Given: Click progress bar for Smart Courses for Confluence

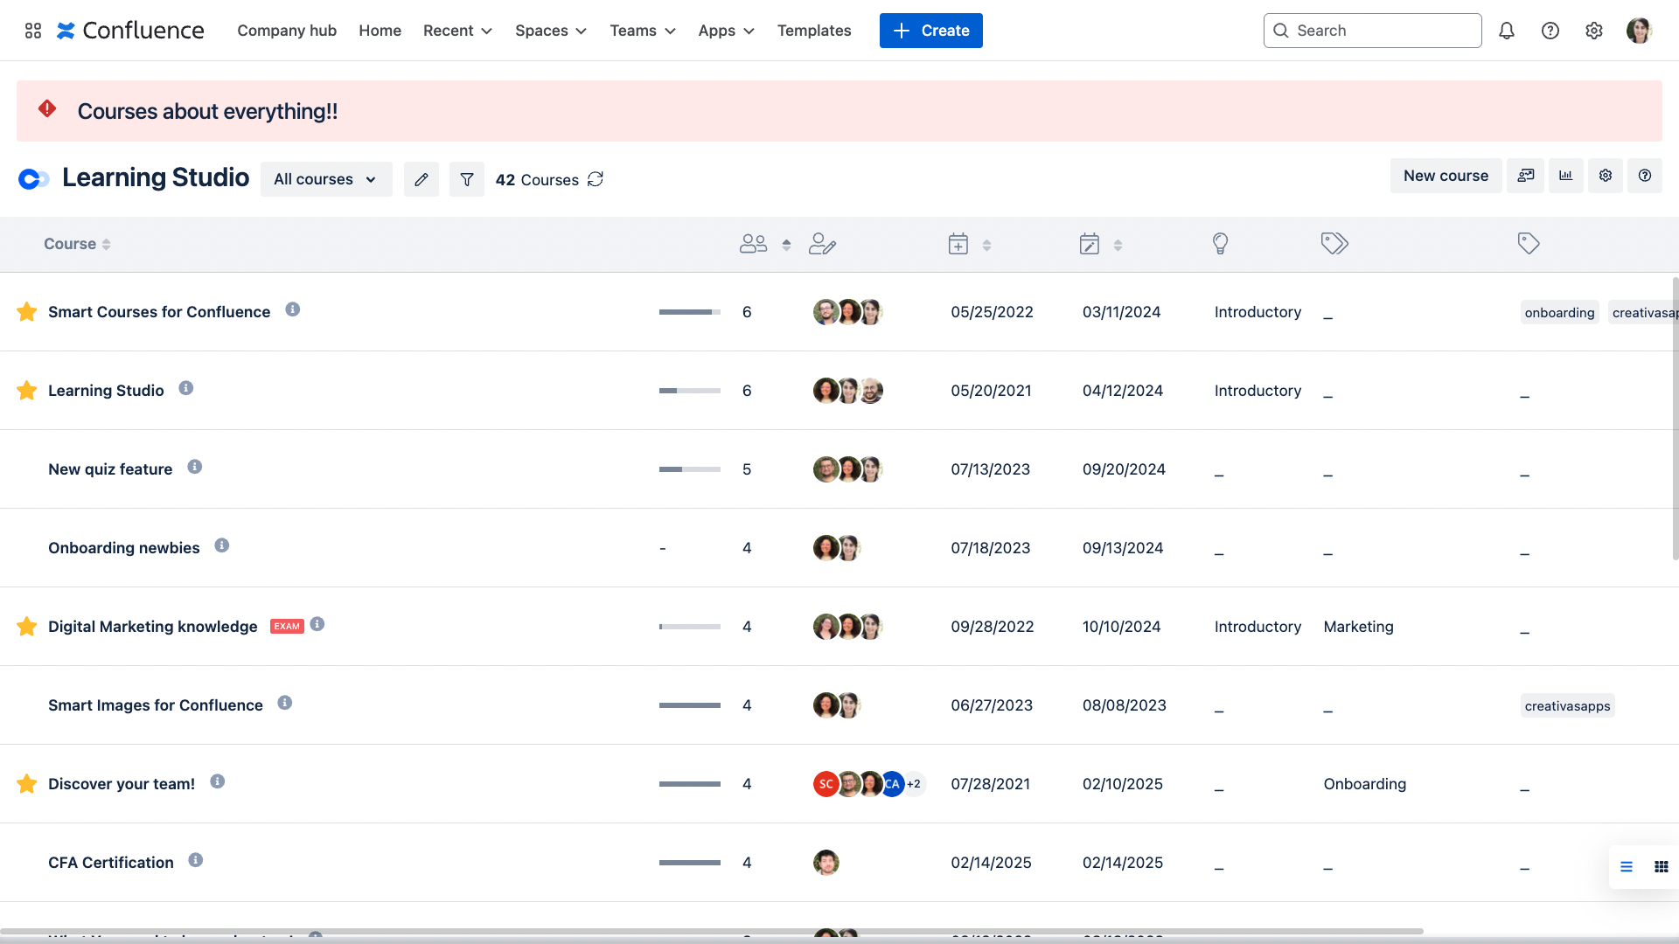Looking at the screenshot, I should point(690,312).
